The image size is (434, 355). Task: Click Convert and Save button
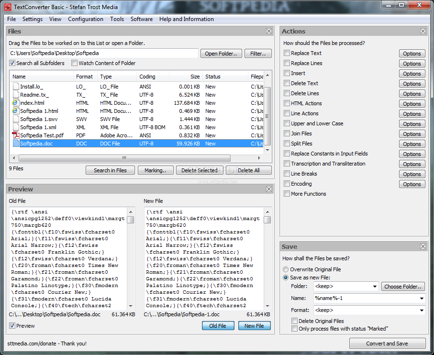point(387,344)
